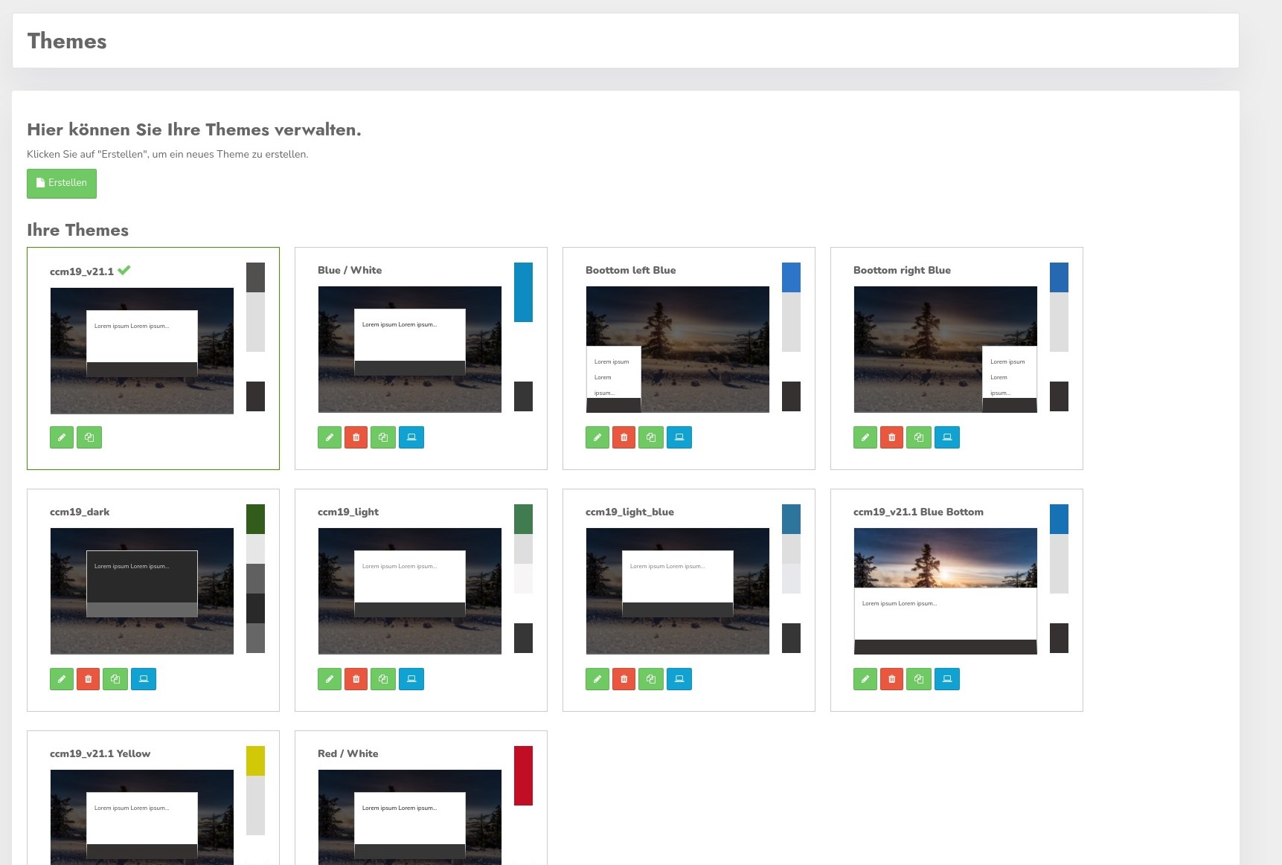Preview the Boottom left Blue theme
This screenshot has height=865, width=1282.
pos(679,437)
